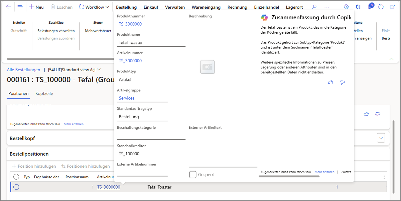Give thumbs down on Copilot summary popup
Image resolution: width=401 pixels, height=201 pixels.
[x=342, y=82]
